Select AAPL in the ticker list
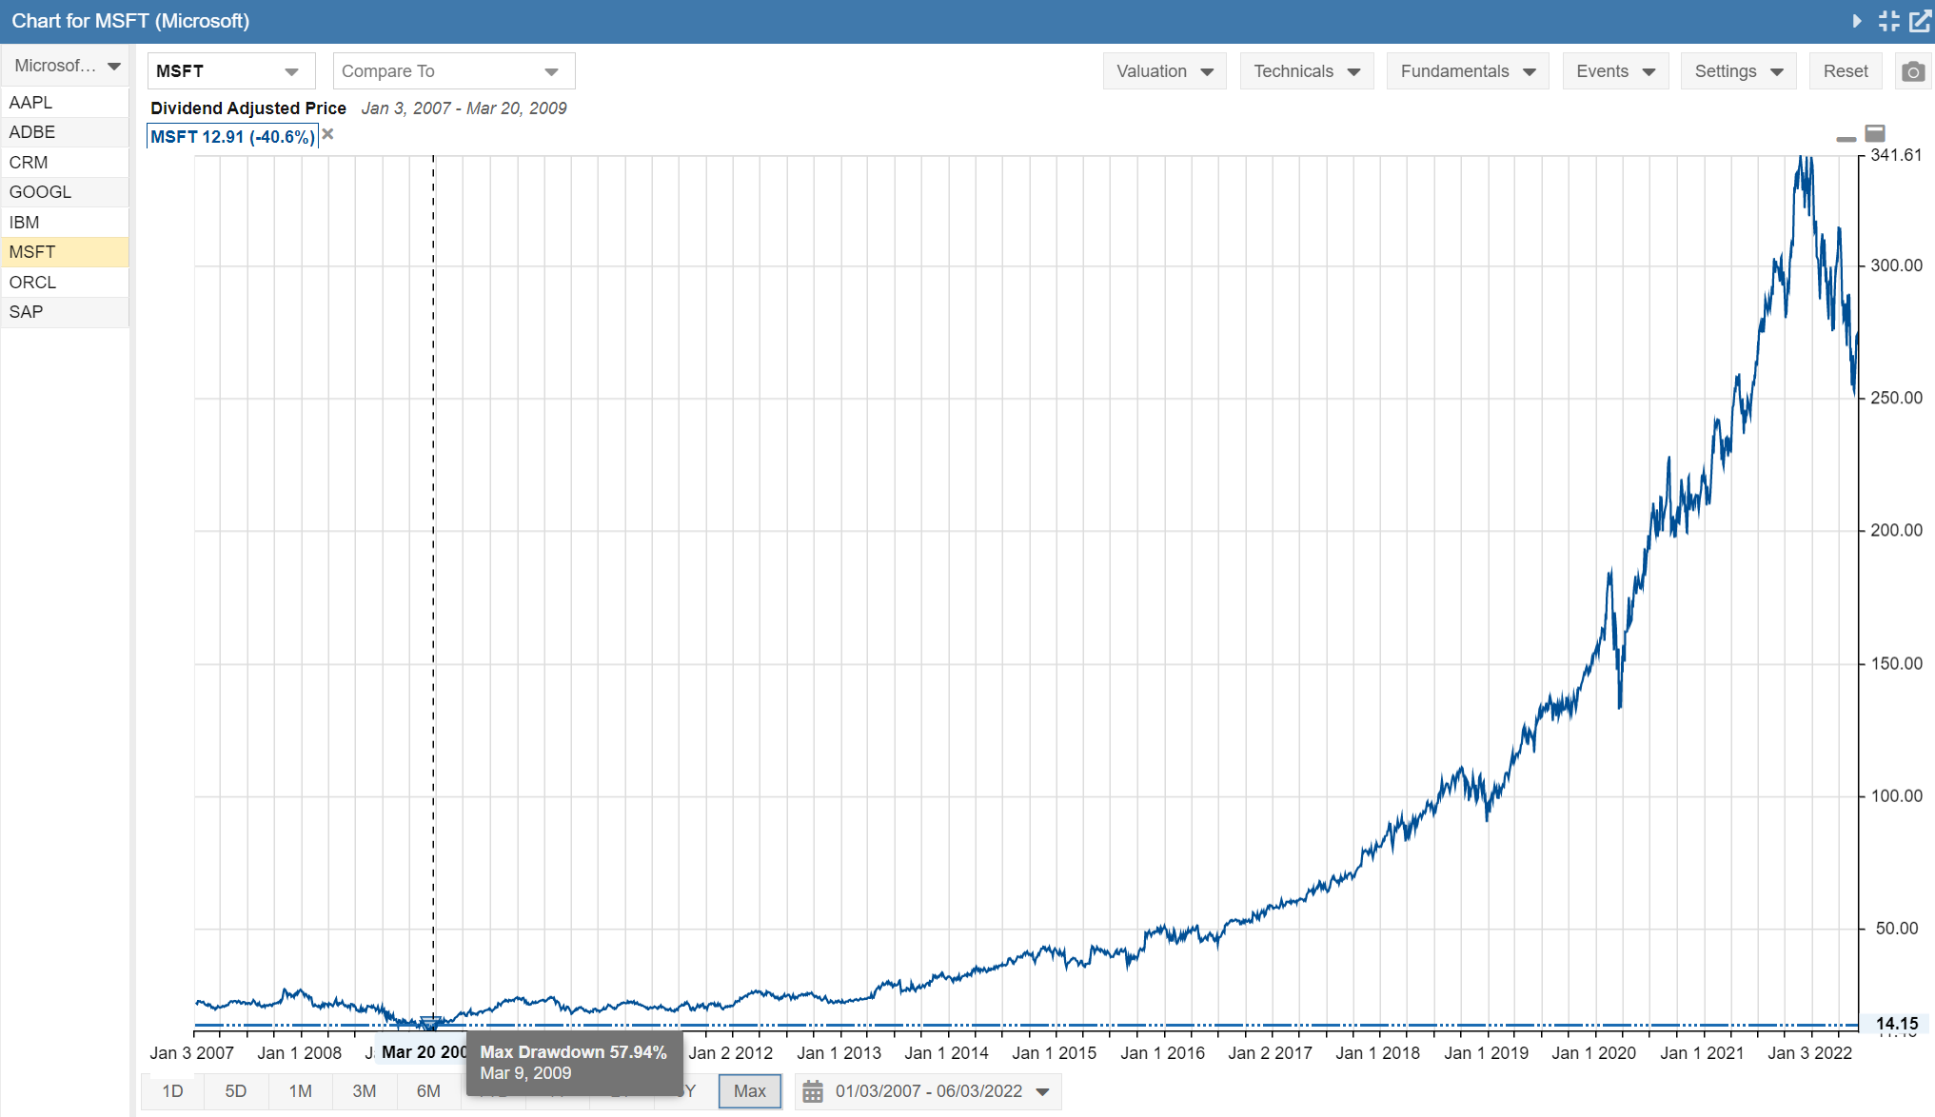The height and width of the screenshot is (1117, 1935). click(65, 102)
